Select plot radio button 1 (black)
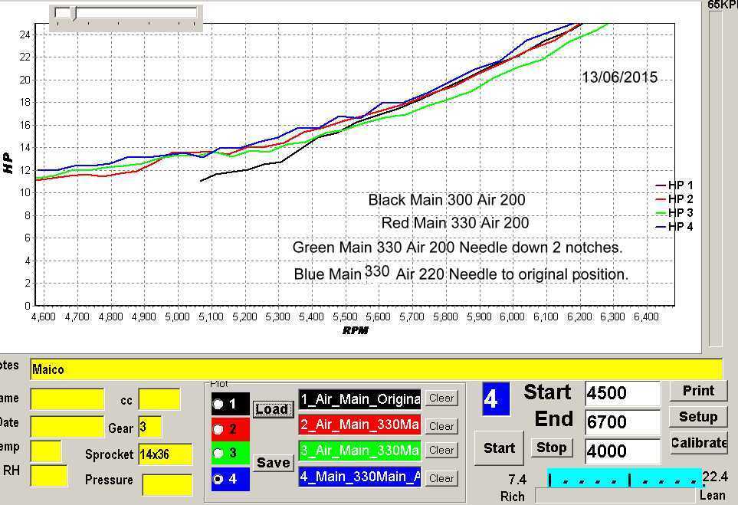Screen dimensions: 738x505 219,404
